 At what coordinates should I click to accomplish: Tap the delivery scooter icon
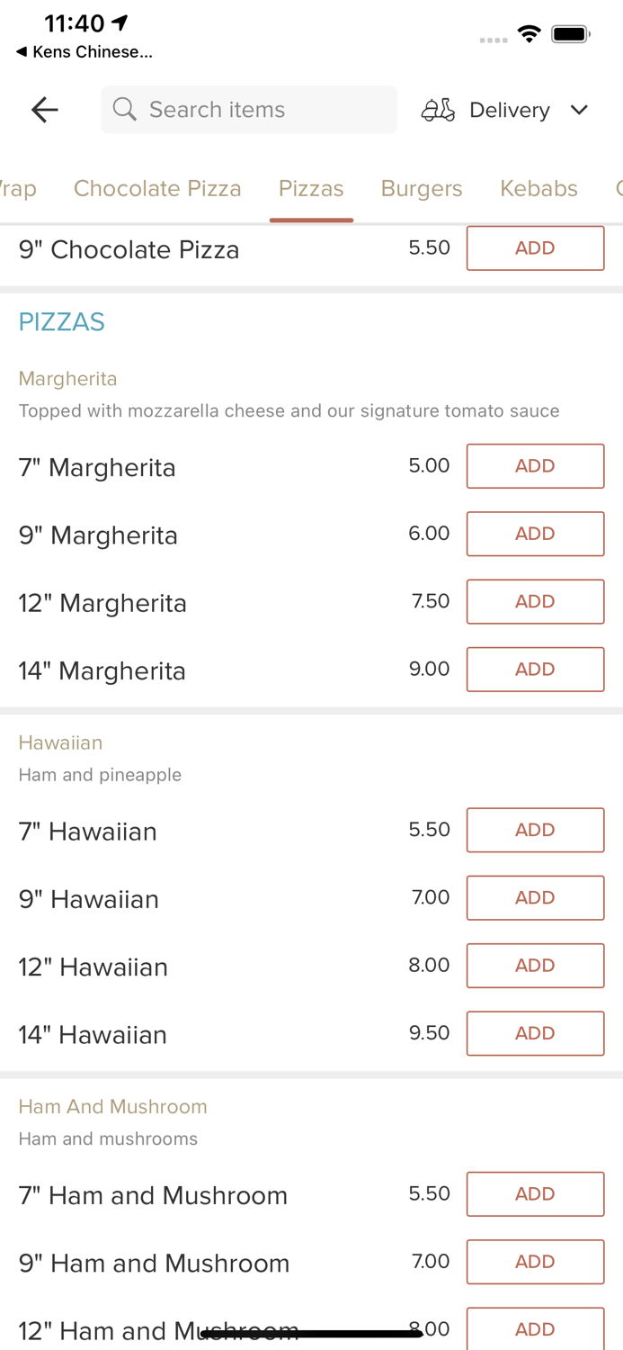[438, 110]
